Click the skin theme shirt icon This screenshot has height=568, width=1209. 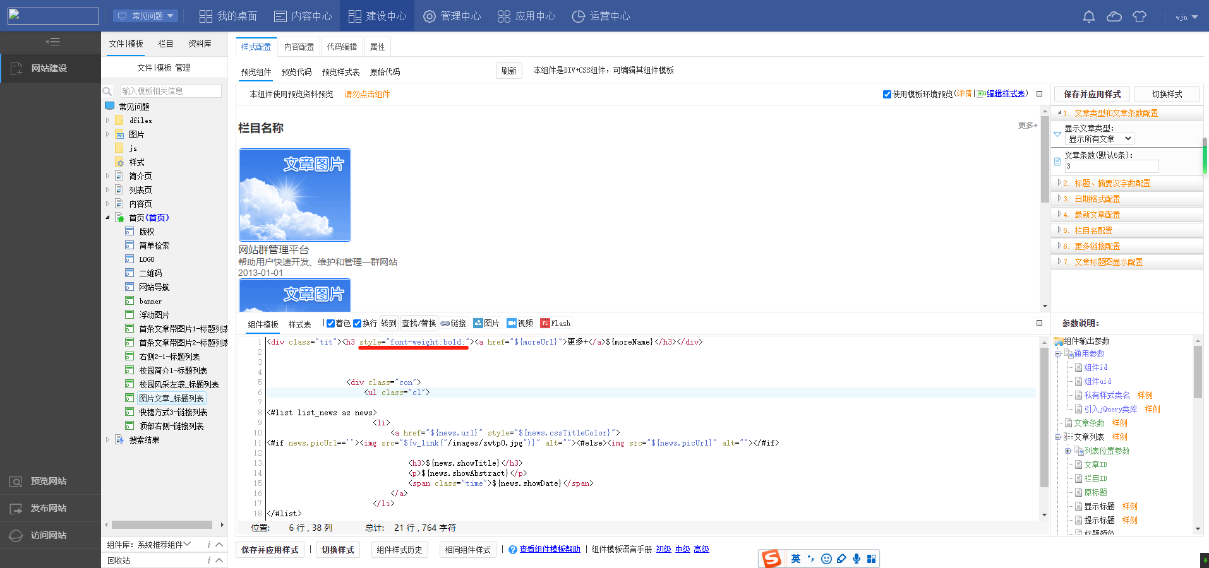pyautogui.click(x=1139, y=16)
